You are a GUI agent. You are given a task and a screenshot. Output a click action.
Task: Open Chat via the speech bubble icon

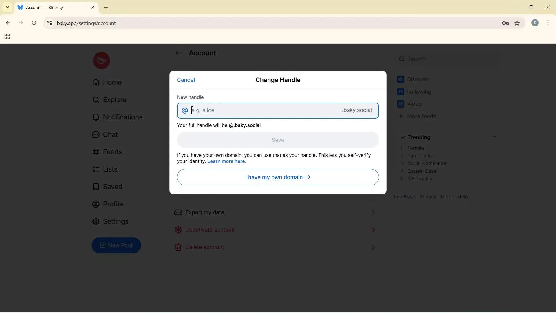coord(110,134)
